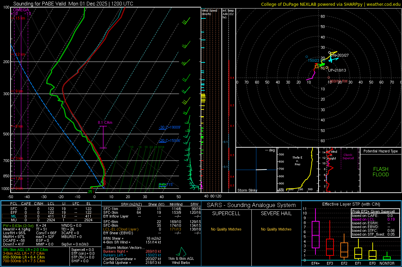Click the Prob EF2+ Given Supercell header
This screenshot has height=267, width=402.
(373, 211)
